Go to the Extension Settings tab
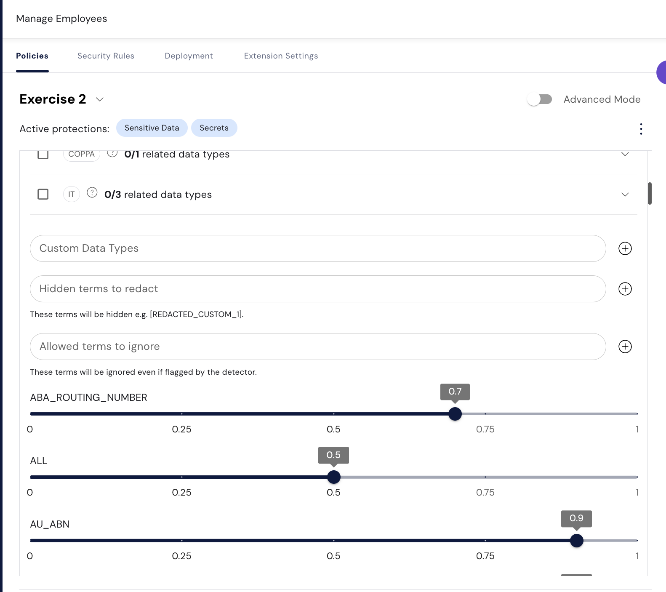666x592 pixels. point(281,56)
